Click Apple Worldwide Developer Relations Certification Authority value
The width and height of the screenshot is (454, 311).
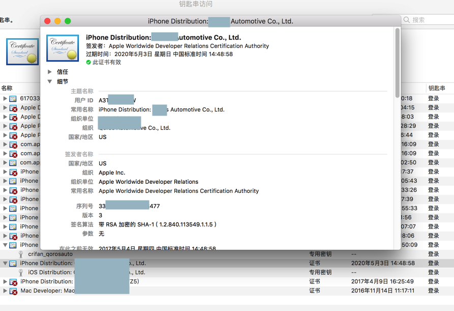pos(178,191)
